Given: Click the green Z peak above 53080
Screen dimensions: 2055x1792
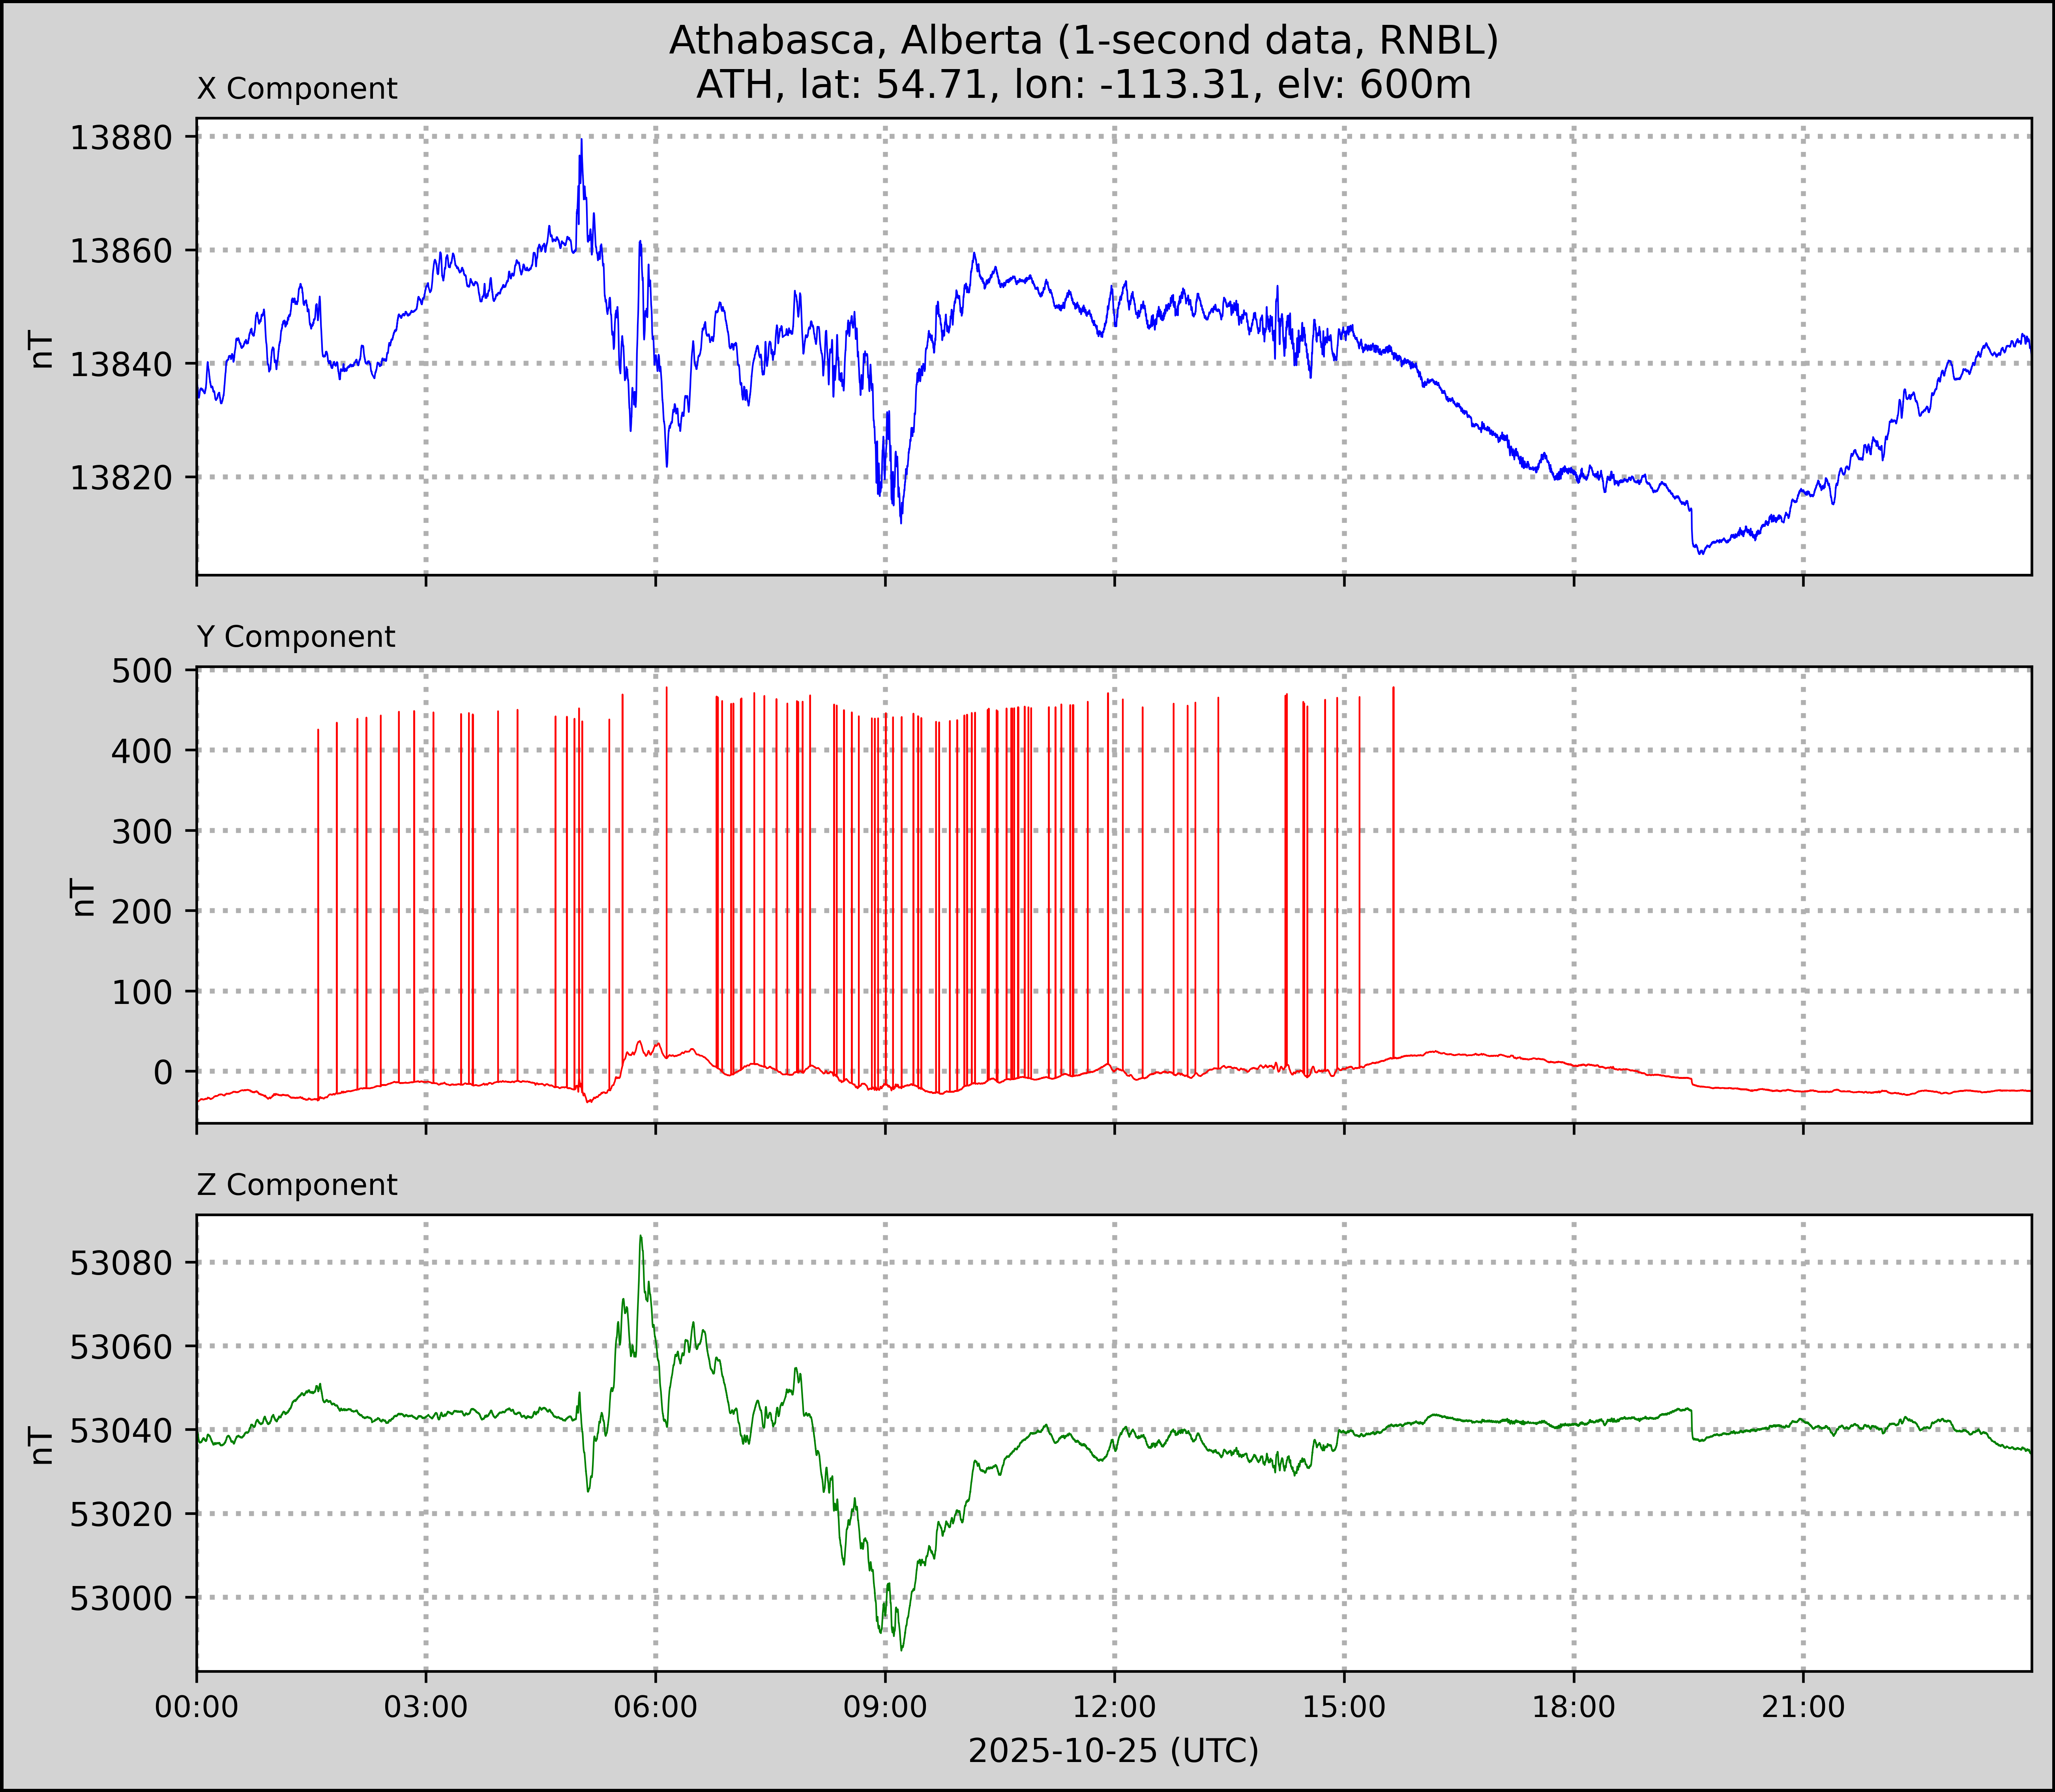Looking at the screenshot, I should (x=641, y=1238).
